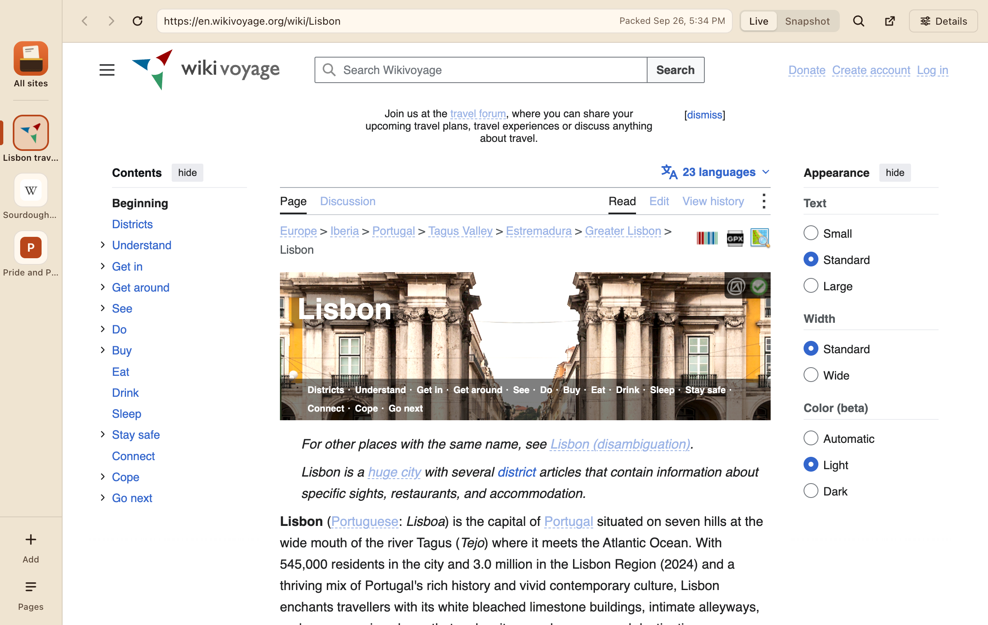The image size is (988, 625).
Task: Switch to Snapshot view
Action: coord(807,21)
